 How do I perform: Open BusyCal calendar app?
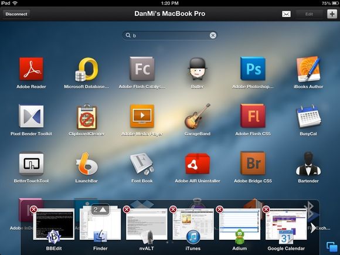[x=308, y=116]
